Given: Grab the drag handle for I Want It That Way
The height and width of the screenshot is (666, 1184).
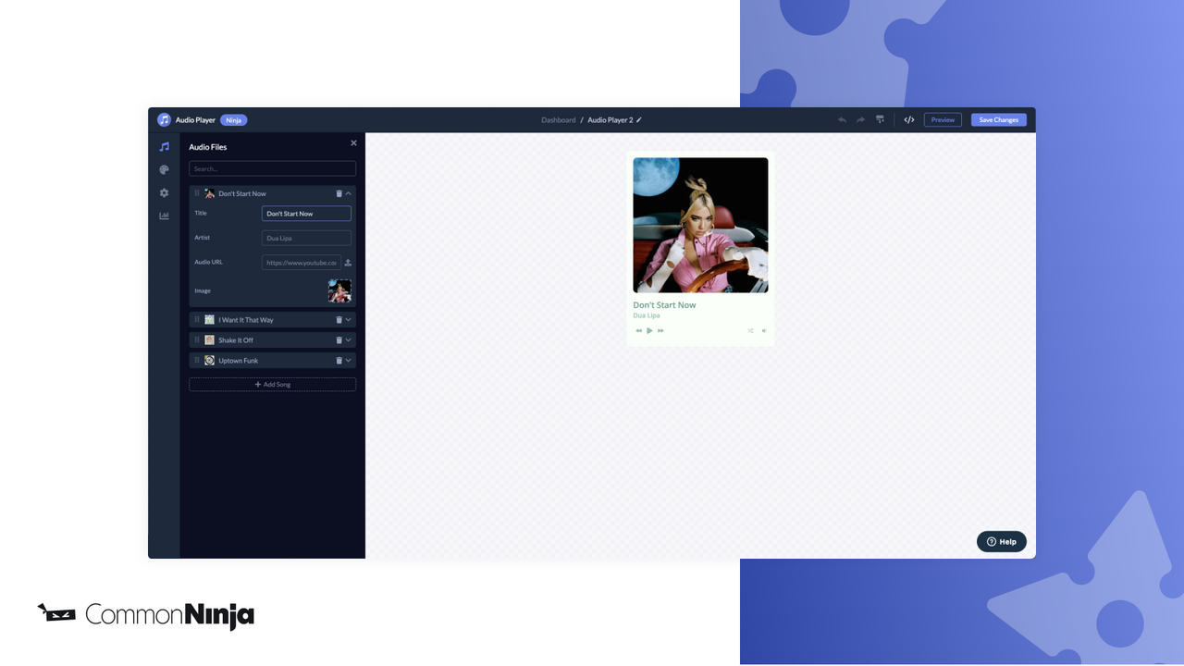Looking at the screenshot, I should [197, 319].
